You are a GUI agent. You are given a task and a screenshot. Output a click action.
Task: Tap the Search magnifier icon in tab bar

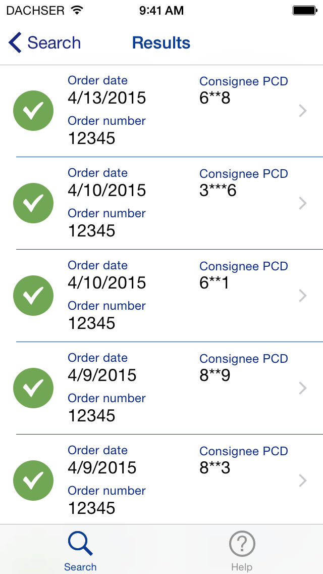coord(80,544)
